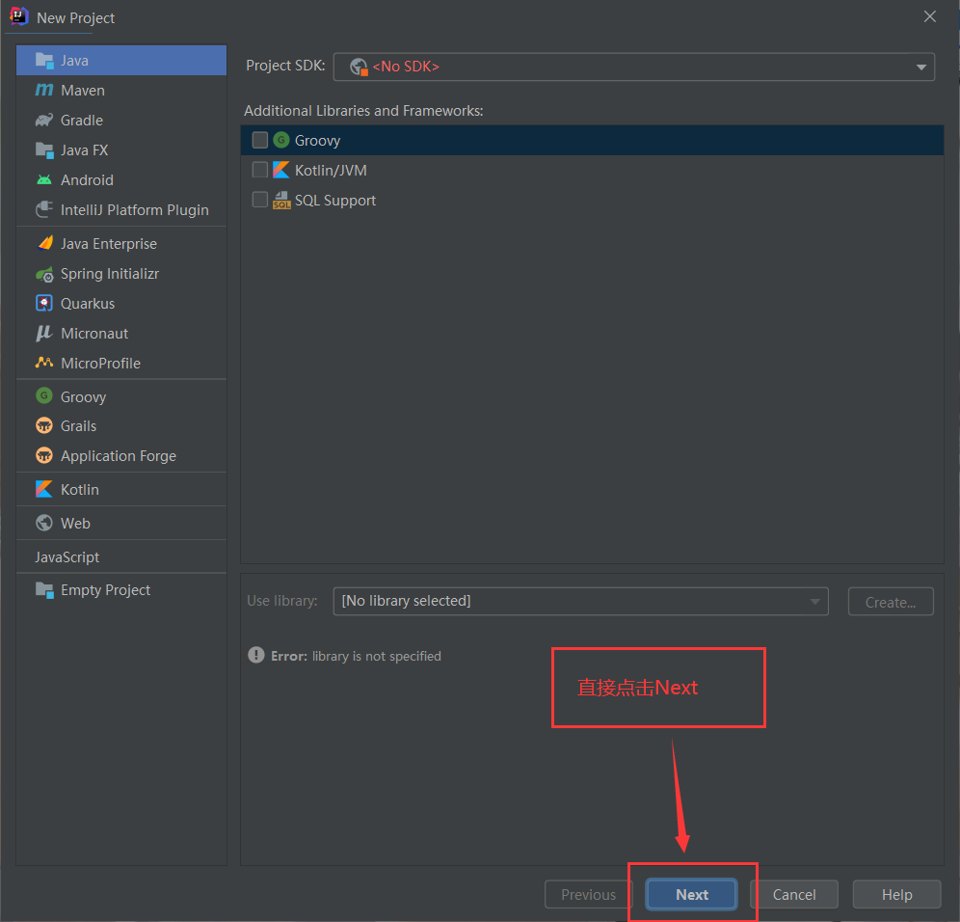Click the Previous button

point(588,894)
